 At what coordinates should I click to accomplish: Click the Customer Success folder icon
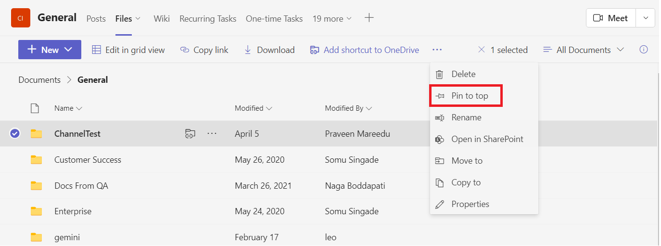click(x=36, y=160)
